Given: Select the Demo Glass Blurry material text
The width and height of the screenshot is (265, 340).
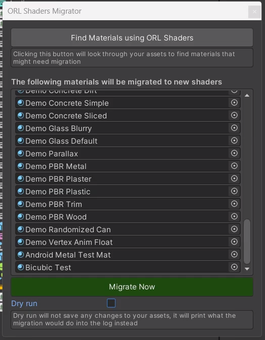Looking at the screenshot, I should pyautogui.click(x=58, y=129).
